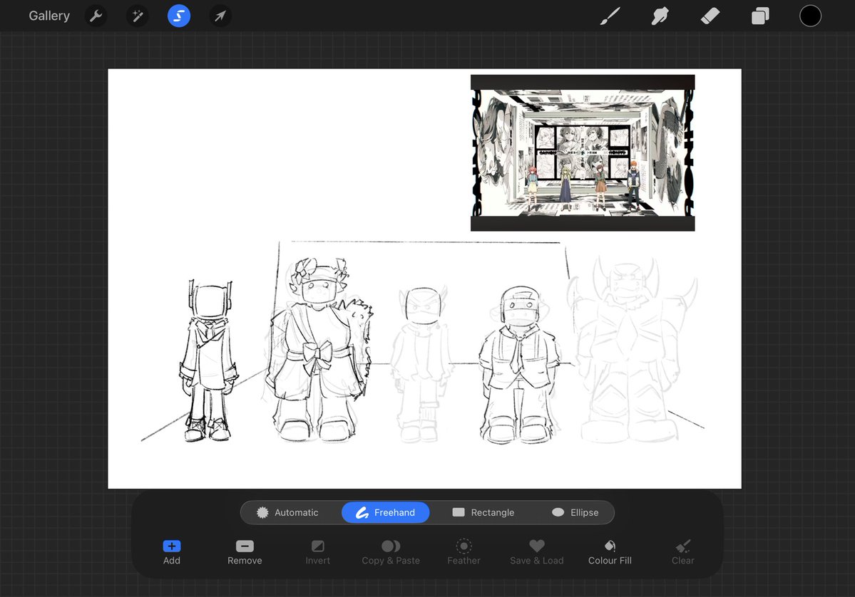The height and width of the screenshot is (597, 855).
Task: Choose Add to selection
Action: (x=172, y=552)
